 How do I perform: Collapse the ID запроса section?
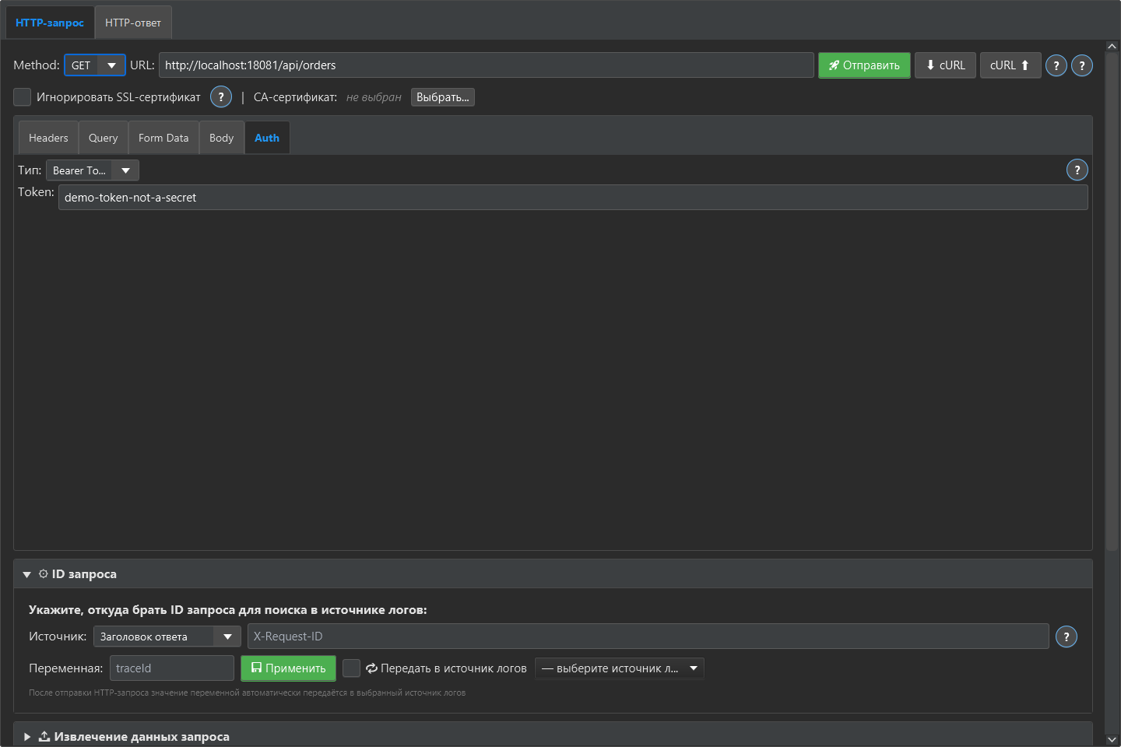click(26, 574)
